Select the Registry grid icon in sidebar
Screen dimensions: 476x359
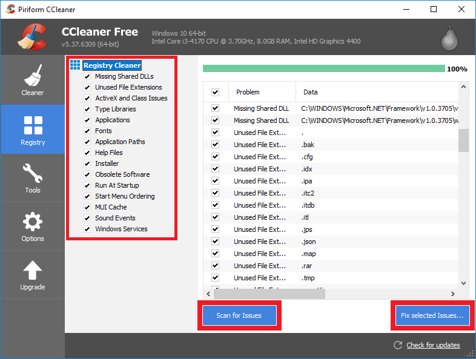click(33, 125)
